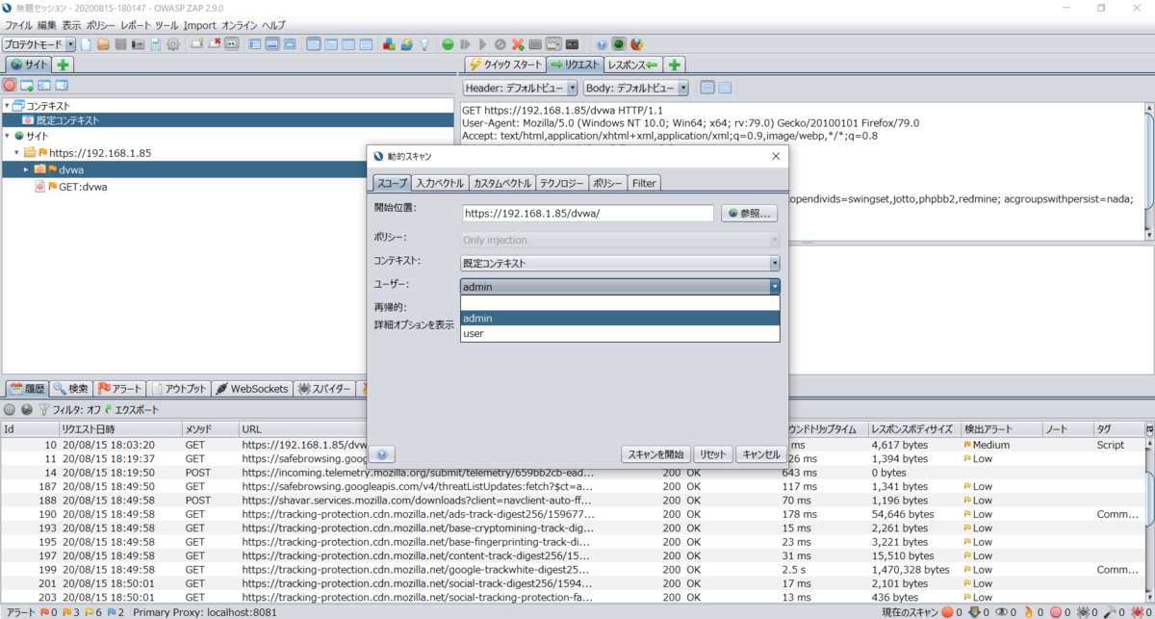Switch to the Quick Start tab
1155x619 pixels.
click(x=505, y=64)
